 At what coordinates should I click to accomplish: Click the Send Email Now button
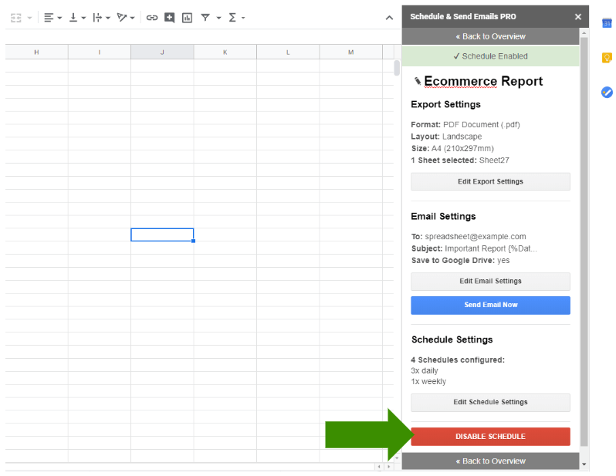(490, 305)
